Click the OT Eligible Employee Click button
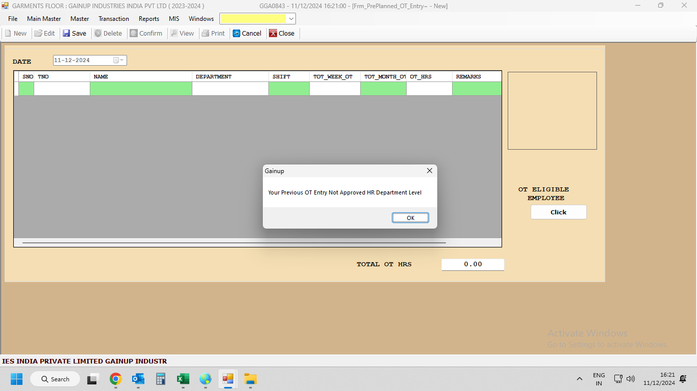 (558, 212)
